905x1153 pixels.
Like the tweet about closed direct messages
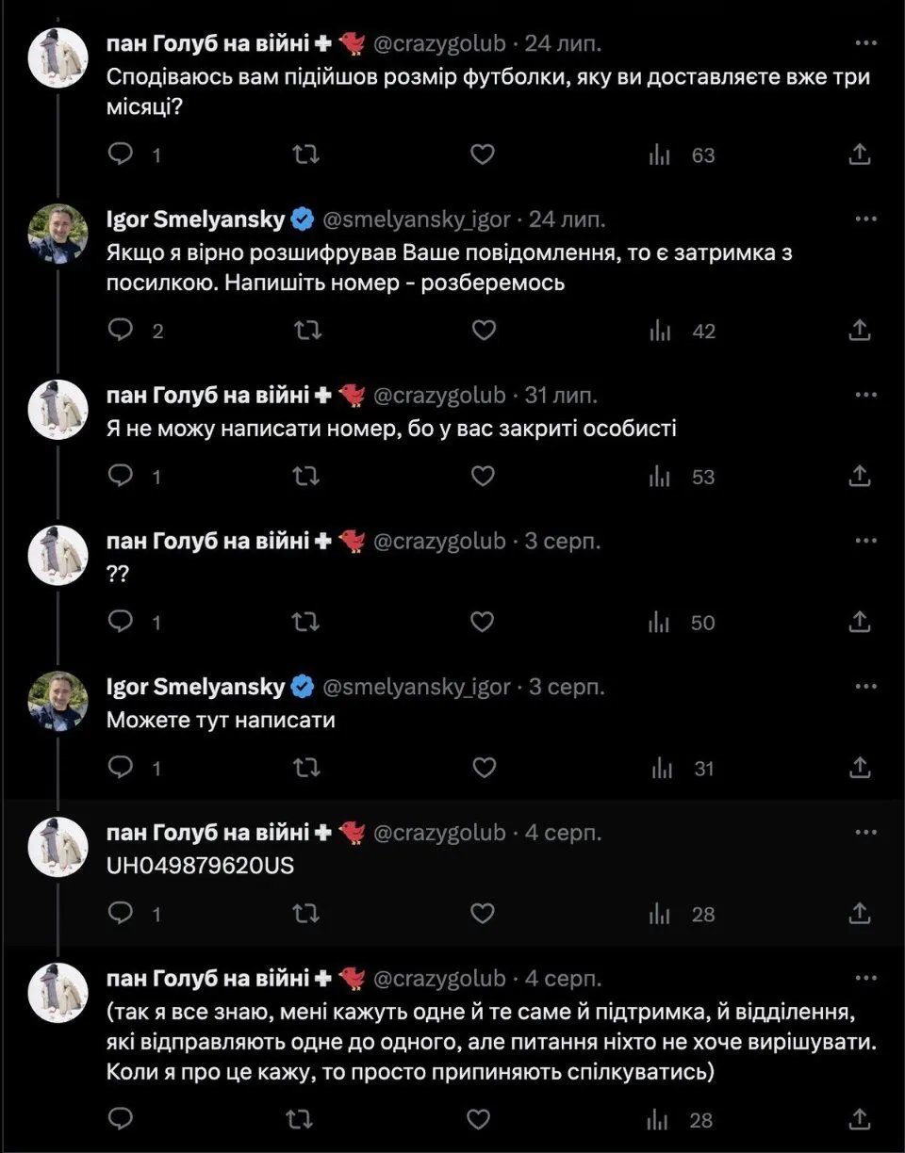pyautogui.click(x=483, y=477)
